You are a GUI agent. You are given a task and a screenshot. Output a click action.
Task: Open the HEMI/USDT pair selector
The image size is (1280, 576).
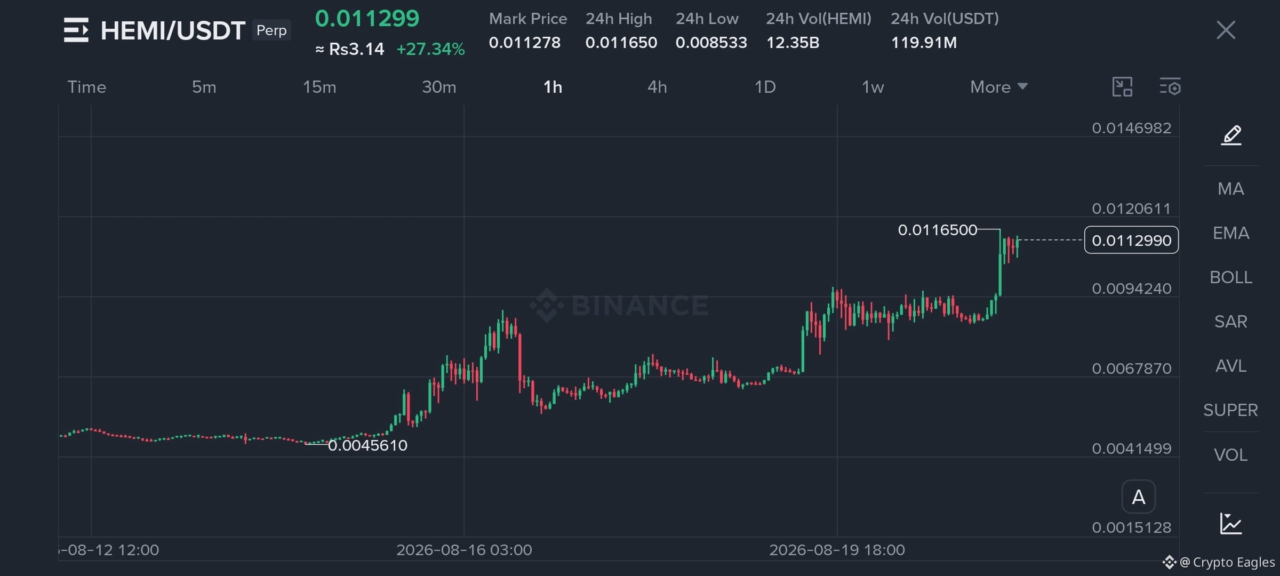[173, 30]
